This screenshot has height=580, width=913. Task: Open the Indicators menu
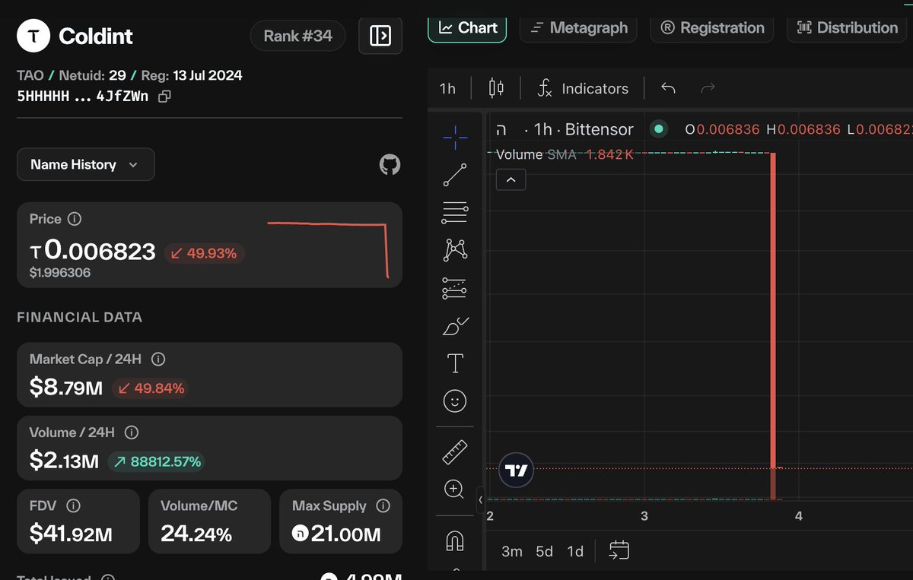[x=583, y=88]
